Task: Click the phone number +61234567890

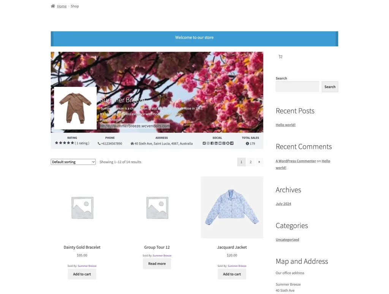Action: point(112,144)
